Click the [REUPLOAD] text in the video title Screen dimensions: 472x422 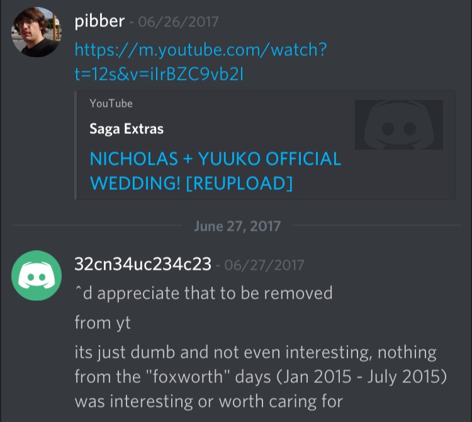[x=239, y=183]
